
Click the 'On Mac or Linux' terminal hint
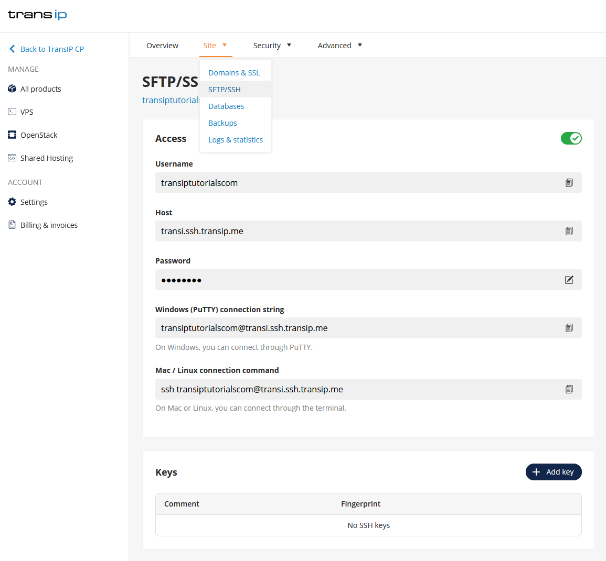[x=250, y=408]
